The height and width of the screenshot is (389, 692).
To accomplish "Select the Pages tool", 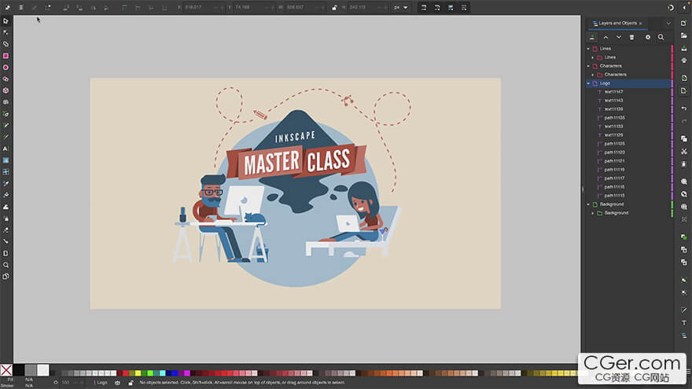I will click(x=6, y=277).
